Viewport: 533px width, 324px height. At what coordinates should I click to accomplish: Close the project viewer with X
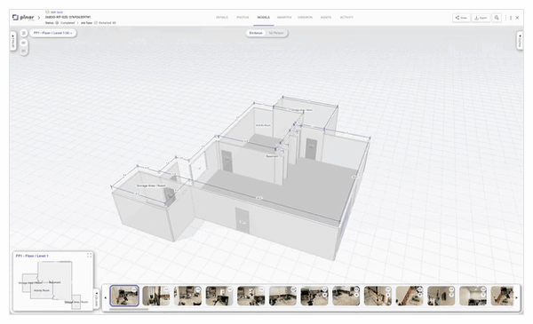517,18
